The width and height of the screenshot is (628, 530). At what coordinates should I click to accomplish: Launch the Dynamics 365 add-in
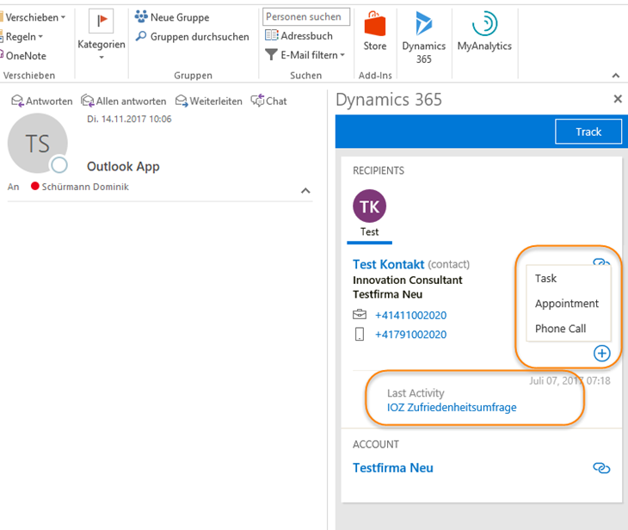click(424, 38)
